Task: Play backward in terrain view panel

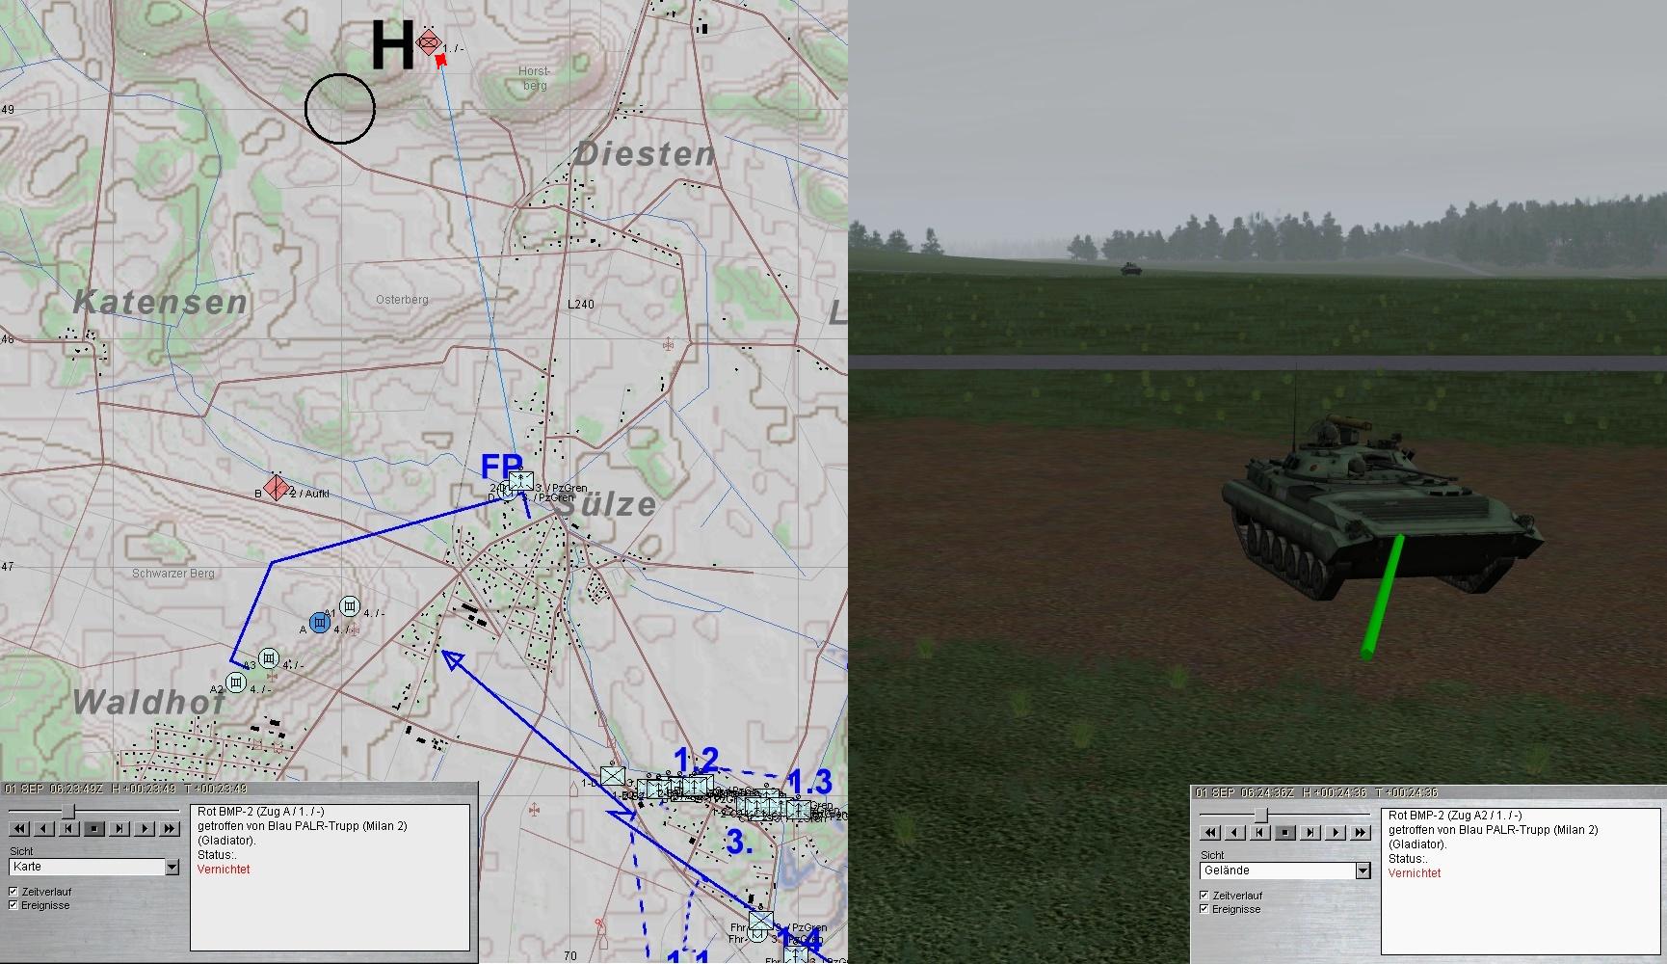Action: pyautogui.click(x=1235, y=832)
